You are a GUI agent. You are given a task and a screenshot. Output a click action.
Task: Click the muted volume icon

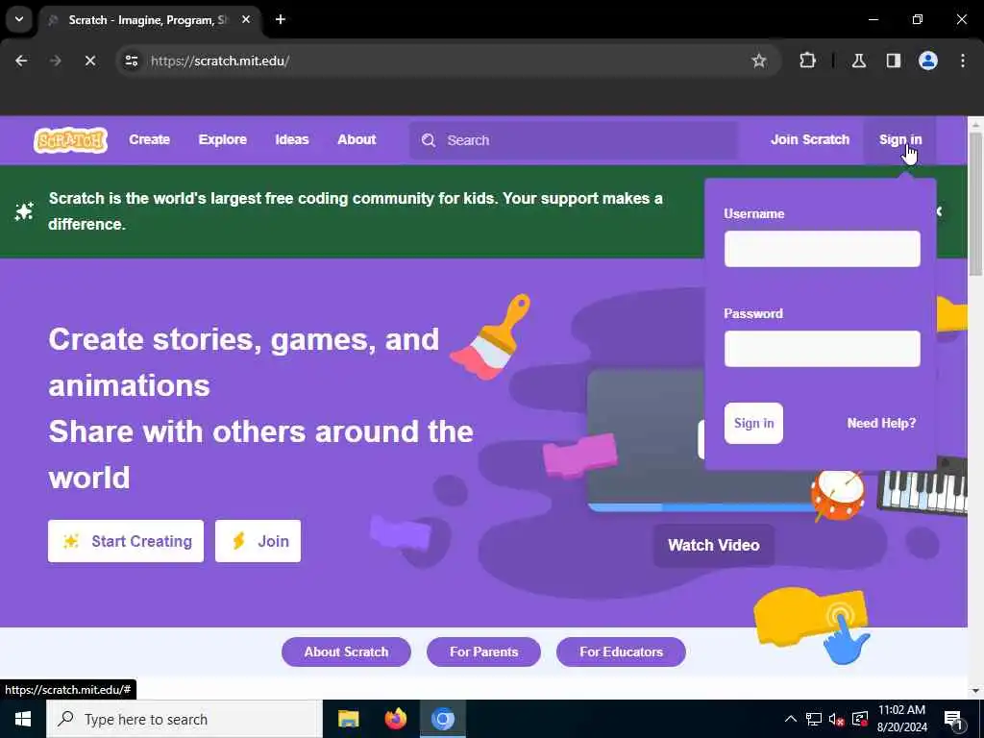(x=836, y=719)
